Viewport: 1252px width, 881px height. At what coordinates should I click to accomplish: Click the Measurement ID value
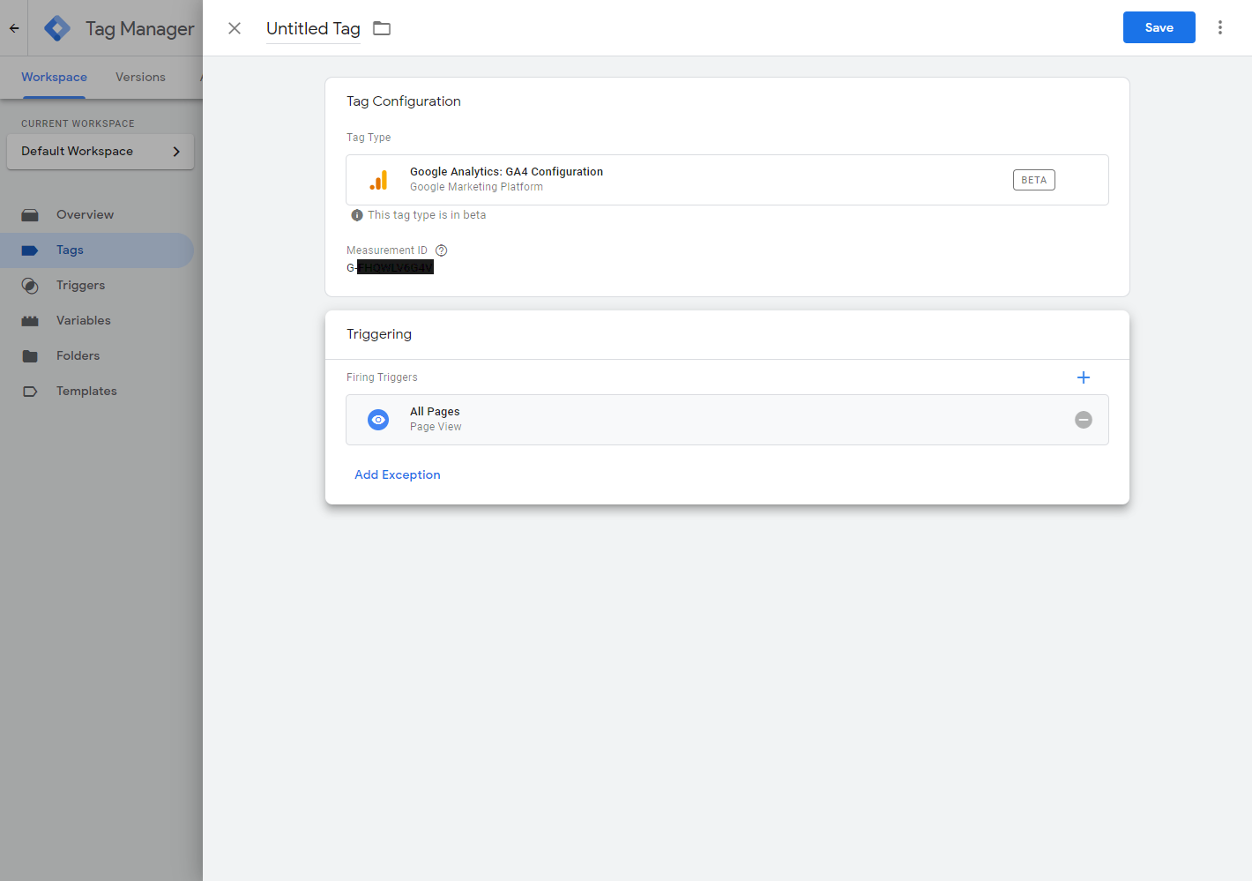tap(390, 267)
